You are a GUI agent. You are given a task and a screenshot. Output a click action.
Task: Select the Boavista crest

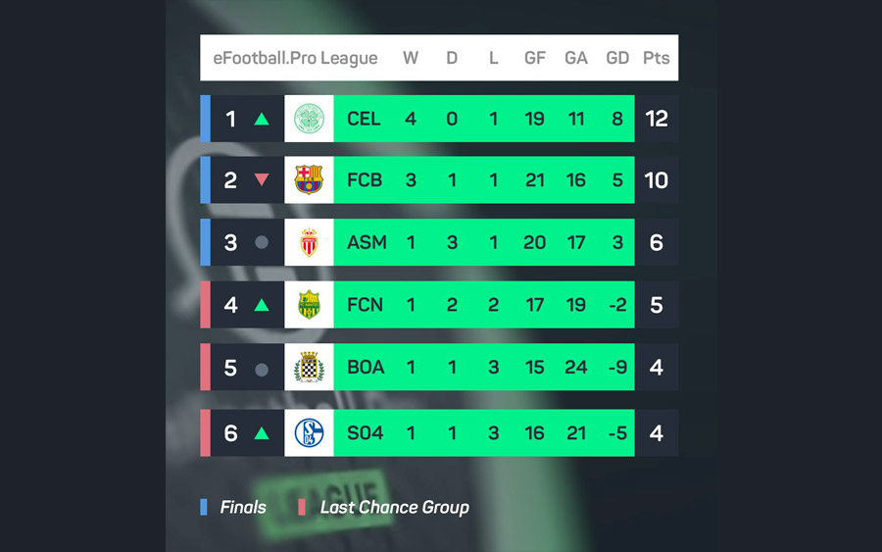309,367
